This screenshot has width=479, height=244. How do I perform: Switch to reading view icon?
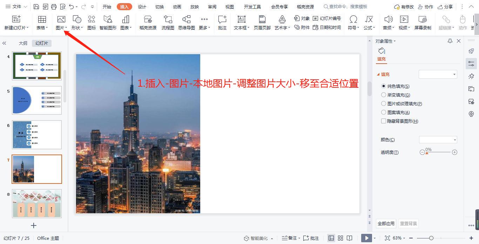coord(349,238)
